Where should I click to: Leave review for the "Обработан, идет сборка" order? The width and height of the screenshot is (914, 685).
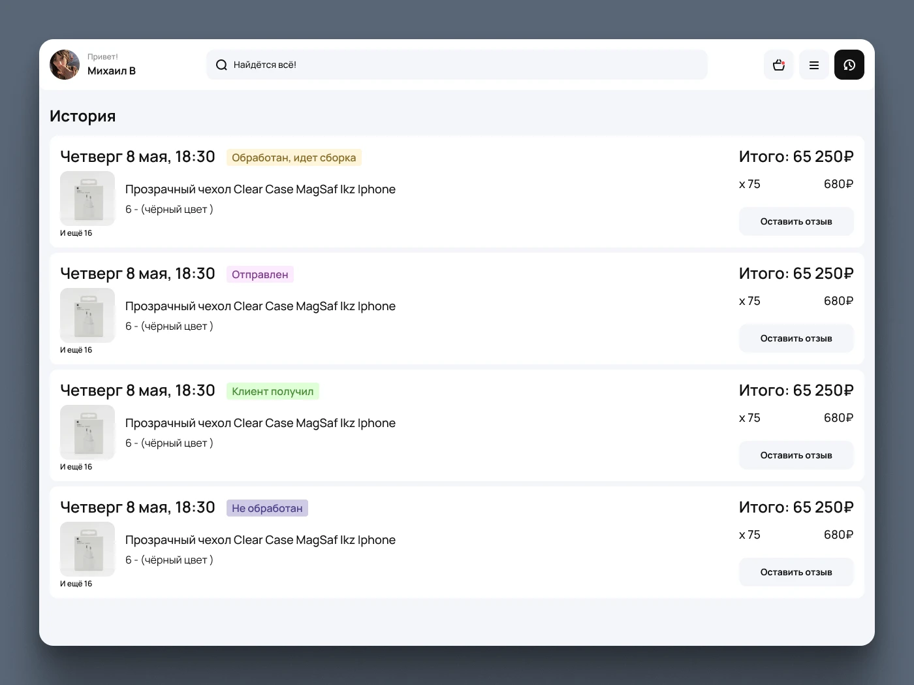point(796,221)
